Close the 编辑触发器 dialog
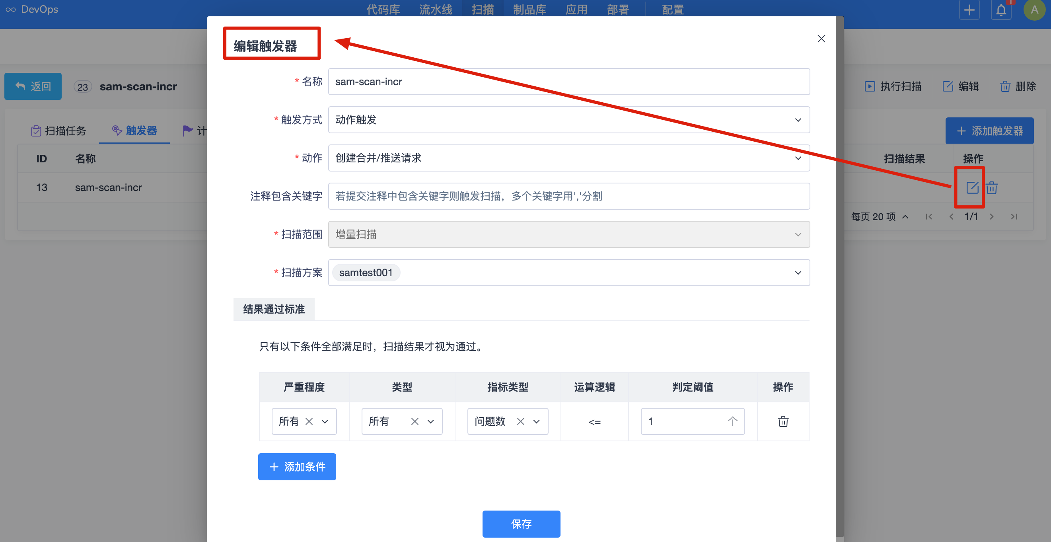The width and height of the screenshot is (1051, 542). tap(821, 39)
